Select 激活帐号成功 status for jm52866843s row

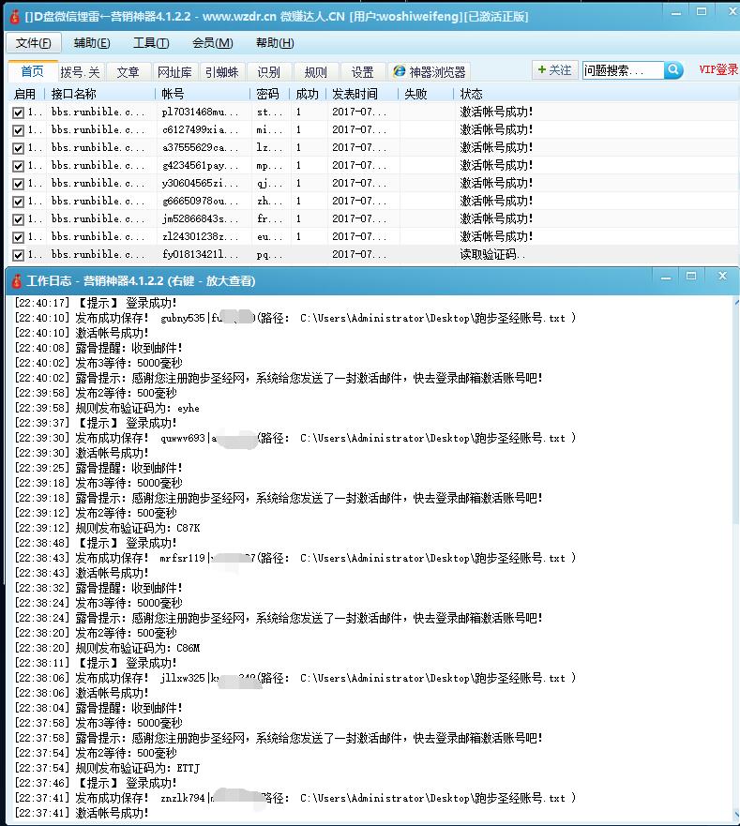coord(496,218)
